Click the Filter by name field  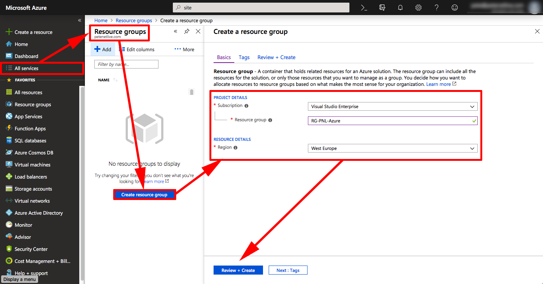[126, 64]
